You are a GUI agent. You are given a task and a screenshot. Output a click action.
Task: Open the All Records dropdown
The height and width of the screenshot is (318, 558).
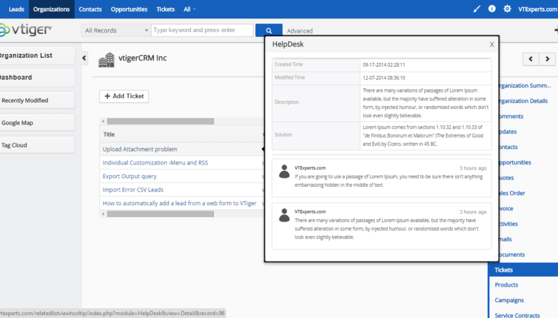(x=116, y=31)
